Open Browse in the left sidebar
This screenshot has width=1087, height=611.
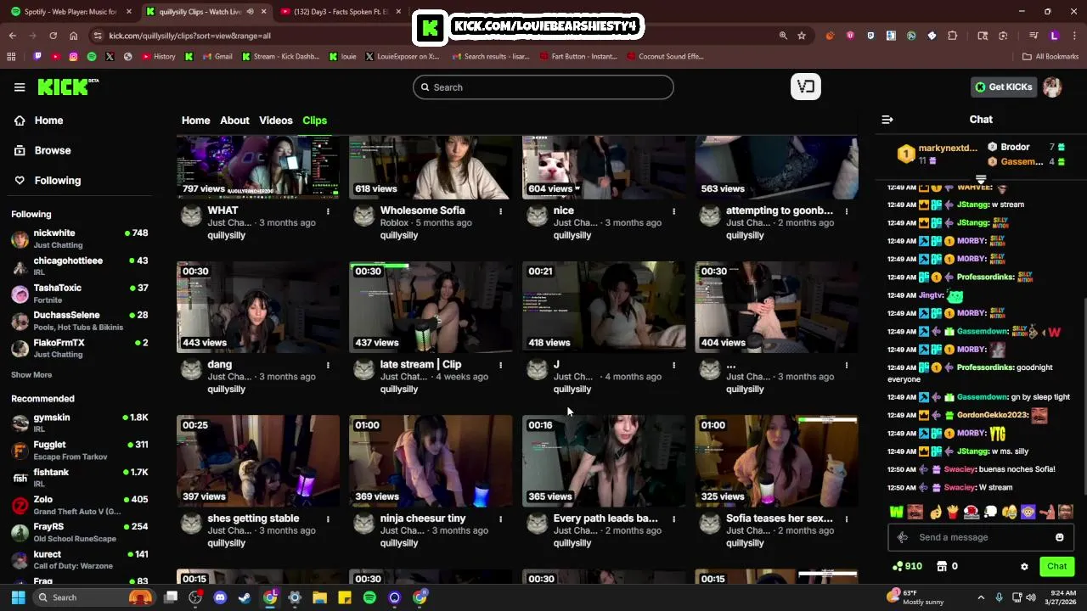coord(42,150)
